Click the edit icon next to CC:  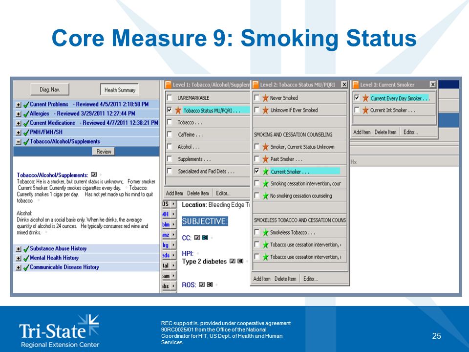197,238
